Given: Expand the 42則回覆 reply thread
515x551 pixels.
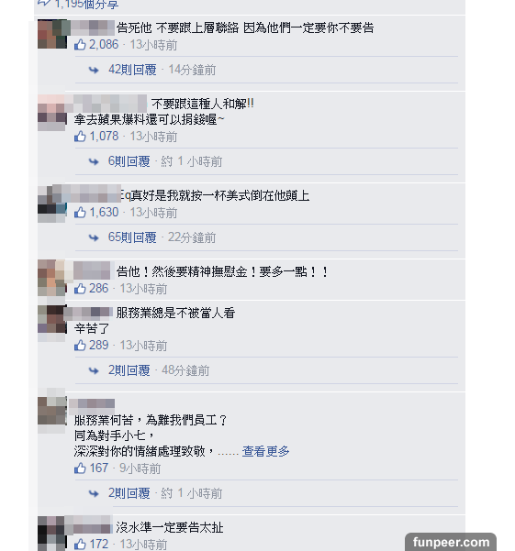Looking at the screenshot, I should 132,70.
